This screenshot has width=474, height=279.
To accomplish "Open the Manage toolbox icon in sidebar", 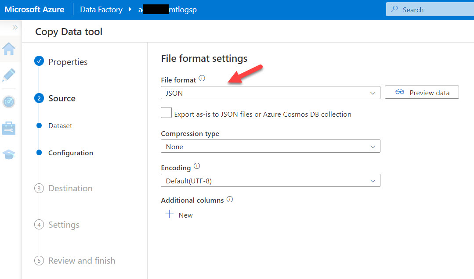I will [x=9, y=128].
